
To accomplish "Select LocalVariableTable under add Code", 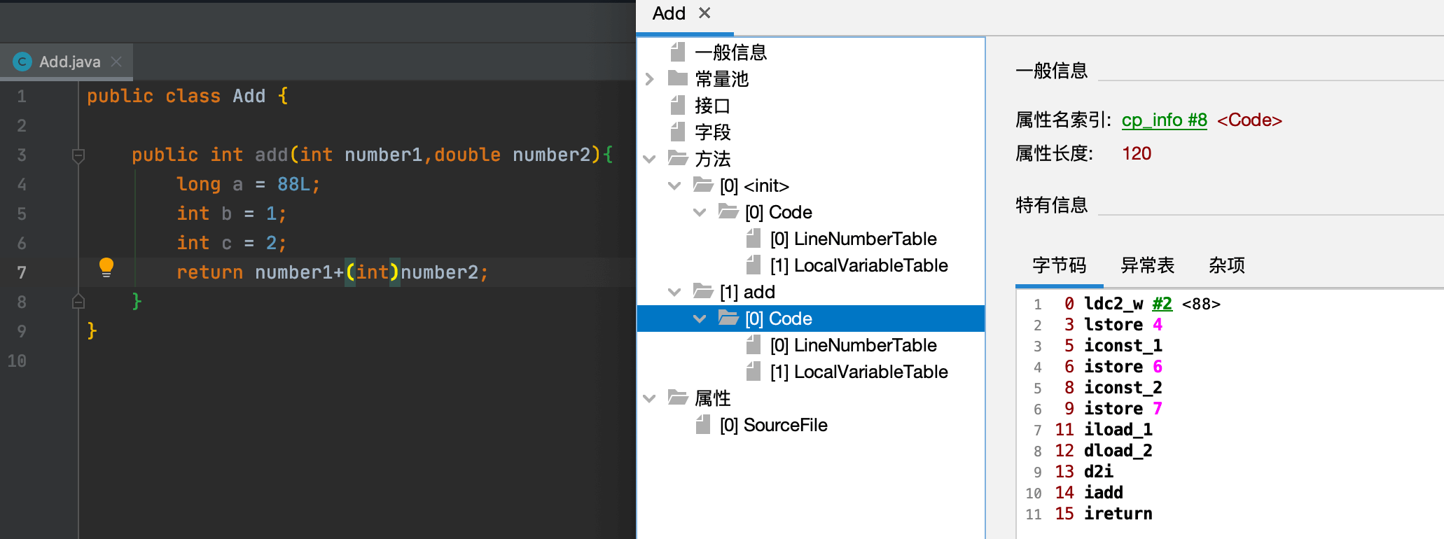I will click(x=859, y=372).
